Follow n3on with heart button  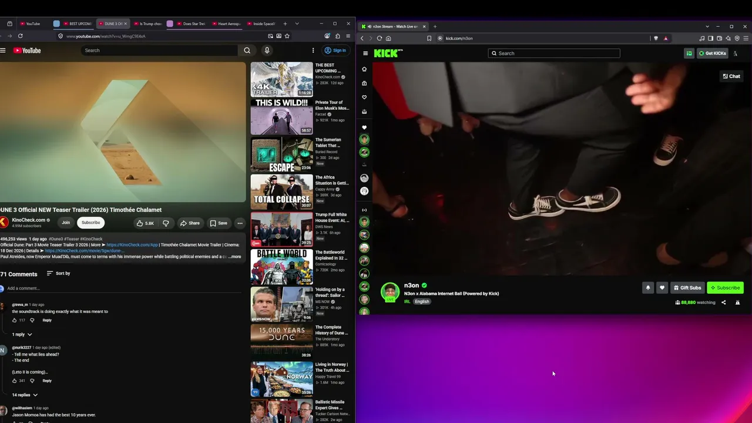click(x=662, y=288)
